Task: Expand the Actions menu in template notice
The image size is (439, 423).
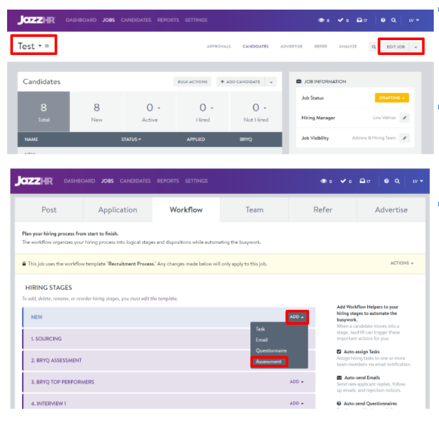Action: 402,263
